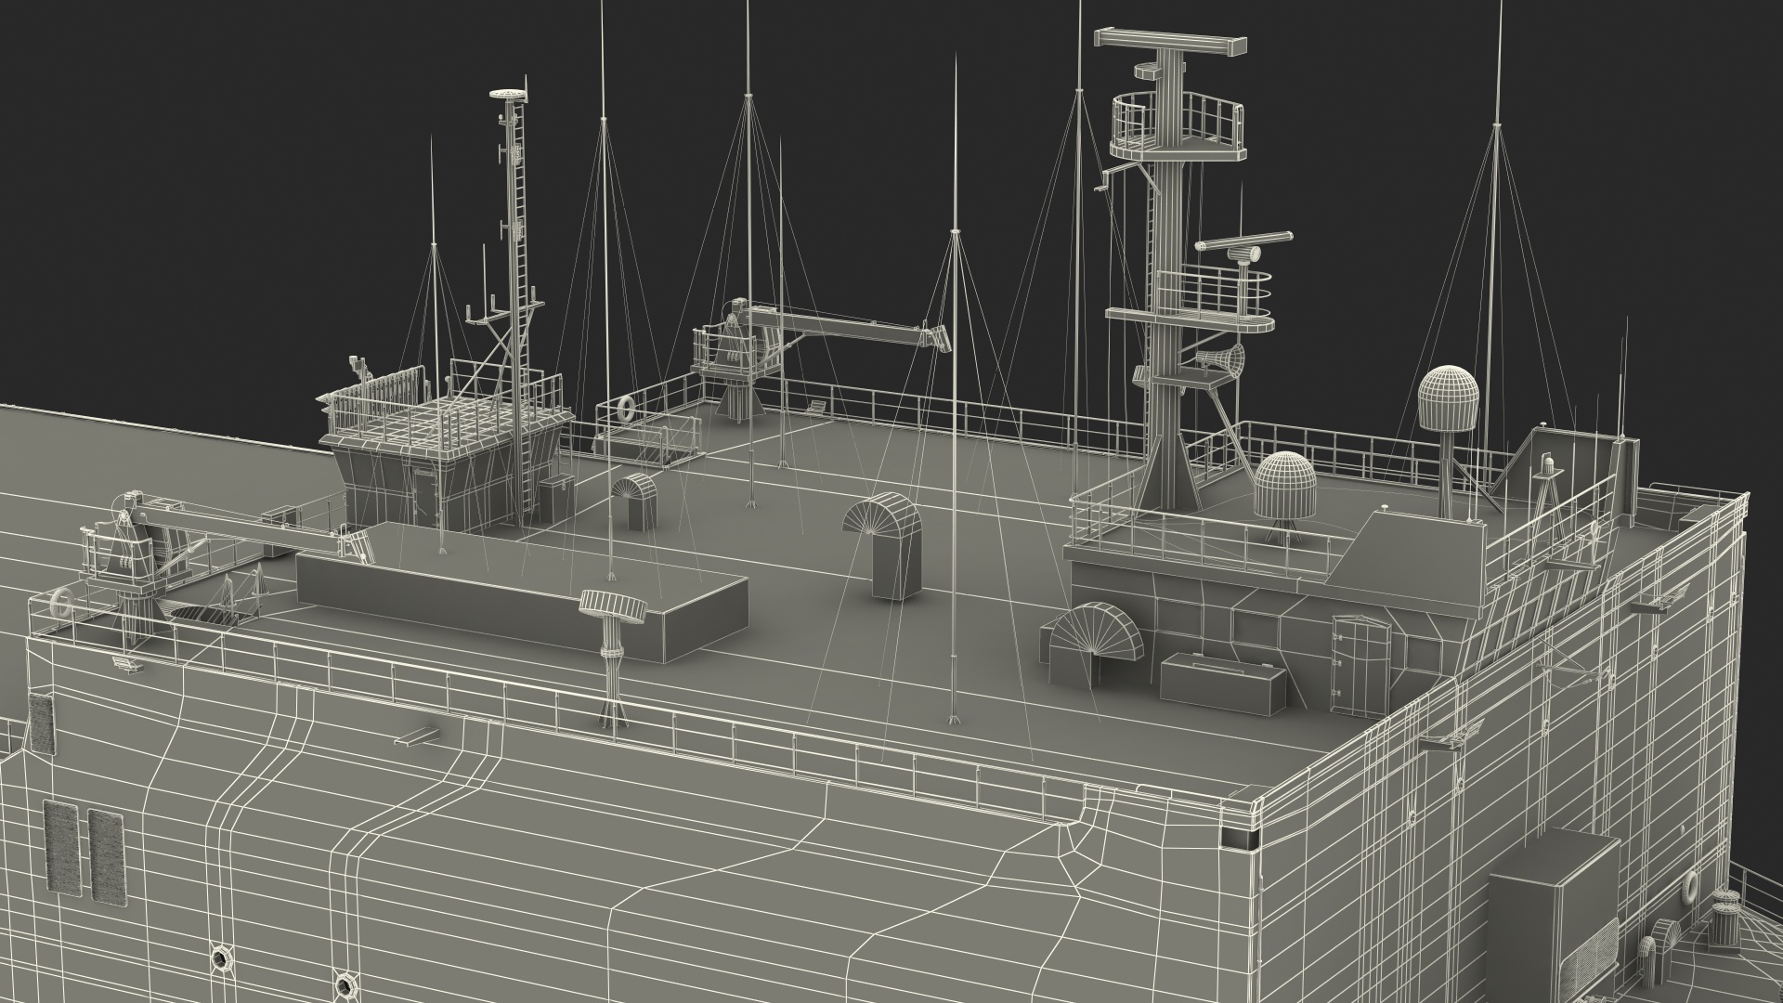Click the round crow's nest platform on the mast
1783x1003 pixels.
click(x=1177, y=125)
